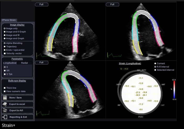Screen dimensions: 184x129
Task: Click the -29.1 apical segment value
Action: [144, 95]
